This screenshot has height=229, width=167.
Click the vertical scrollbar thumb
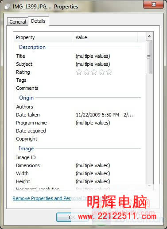point(149,57)
